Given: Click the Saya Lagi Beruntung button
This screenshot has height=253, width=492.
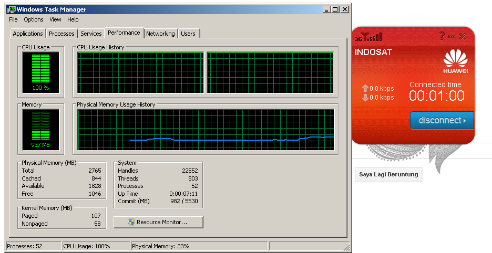Looking at the screenshot, I should pyautogui.click(x=389, y=175).
